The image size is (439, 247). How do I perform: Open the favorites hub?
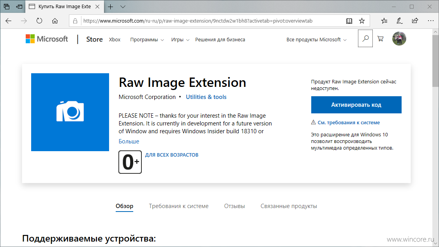384,21
